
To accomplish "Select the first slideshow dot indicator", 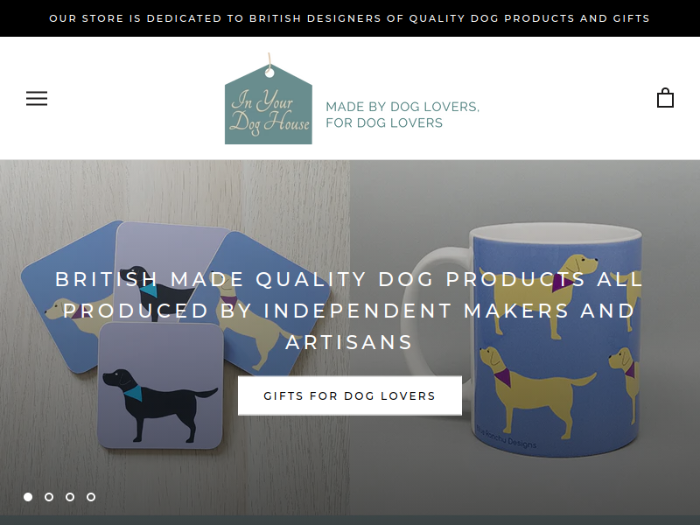I will (x=28, y=497).
